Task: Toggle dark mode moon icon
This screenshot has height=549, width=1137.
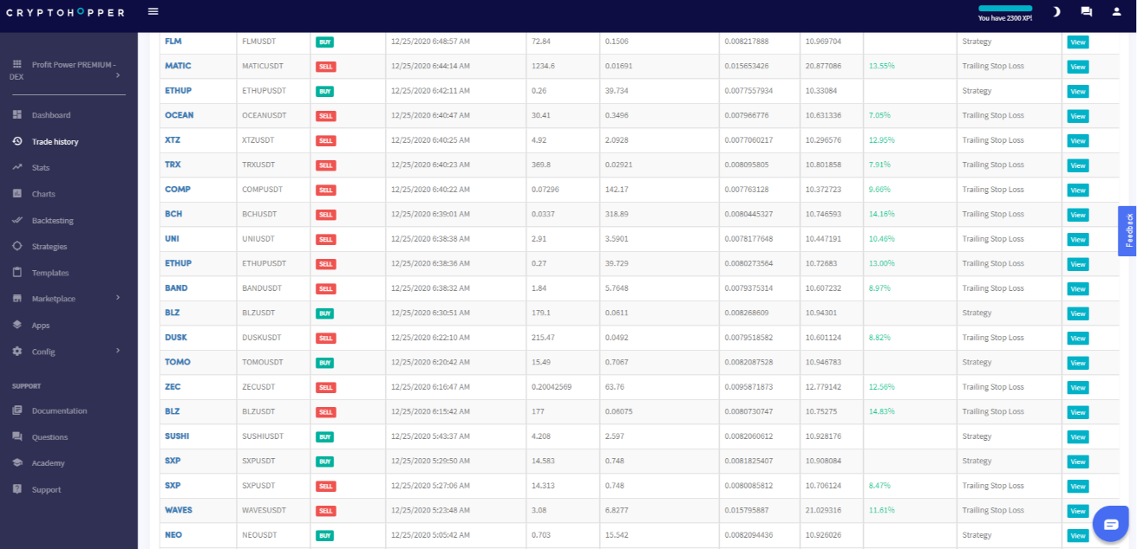Action: point(1056,12)
